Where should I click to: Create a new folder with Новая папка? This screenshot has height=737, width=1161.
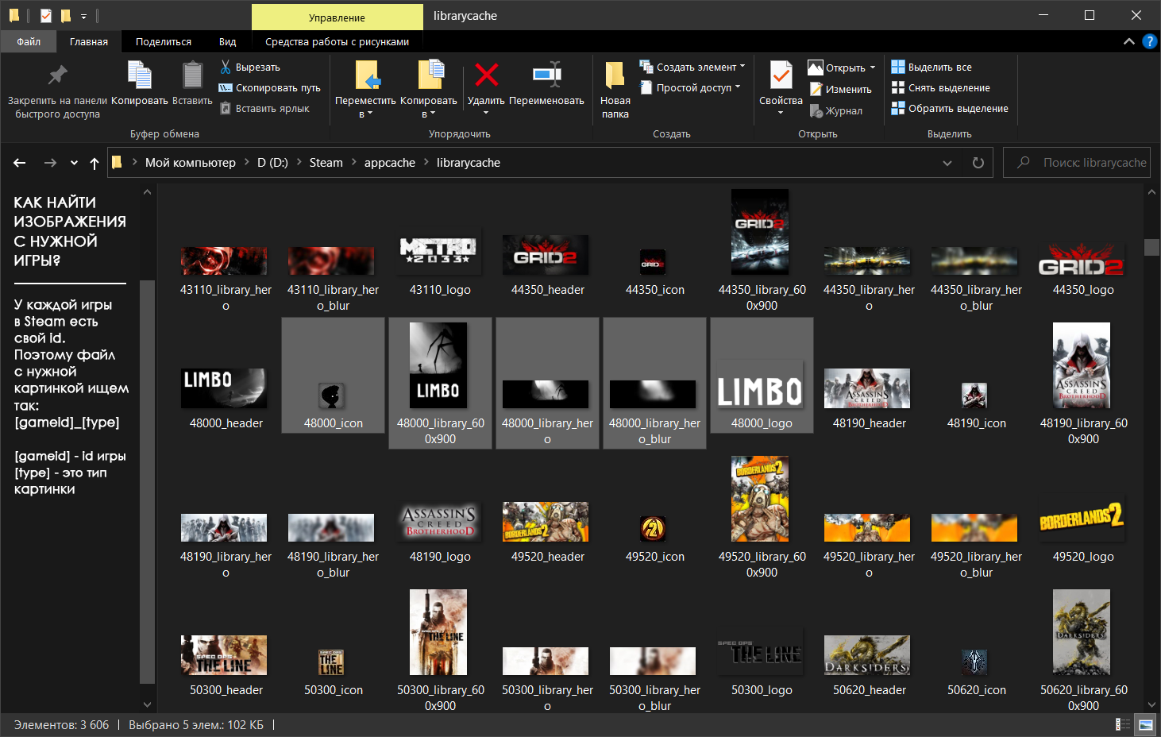point(615,89)
